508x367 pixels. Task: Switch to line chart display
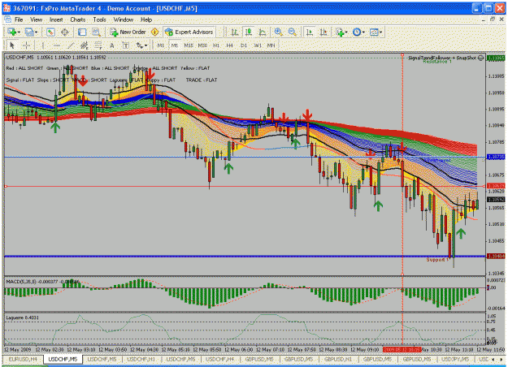[263, 32]
